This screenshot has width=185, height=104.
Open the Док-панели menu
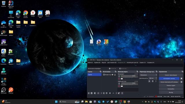(x=112, y=62)
